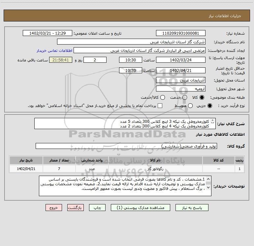The height and width of the screenshot is (246, 254).
Task: Click the delivery province field آذربایجان غربی
Action: pyautogui.click(x=181, y=80)
